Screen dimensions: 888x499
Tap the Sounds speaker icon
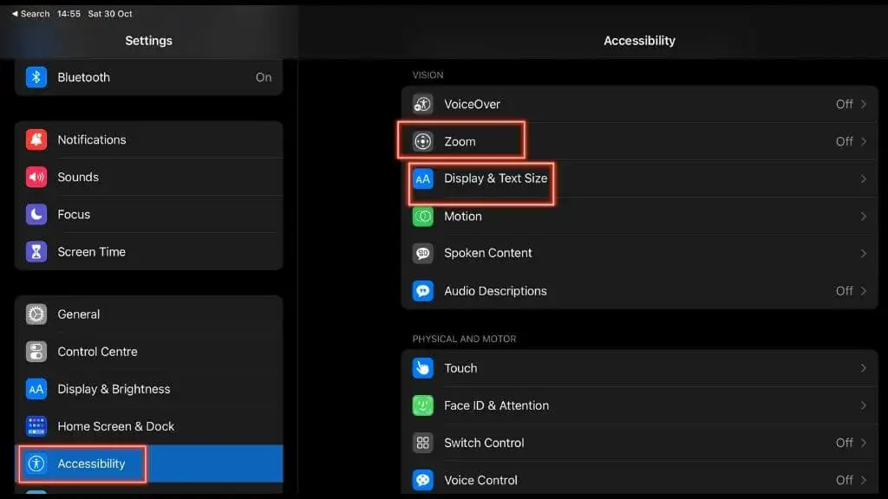point(36,177)
